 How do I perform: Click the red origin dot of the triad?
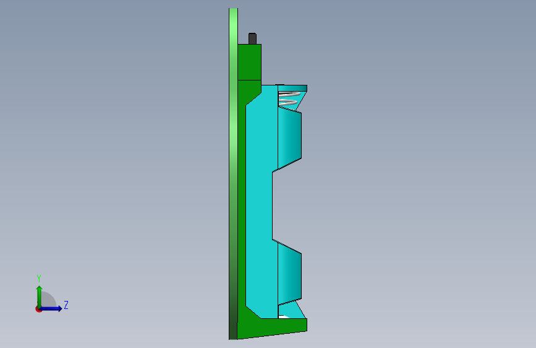coord(38,309)
